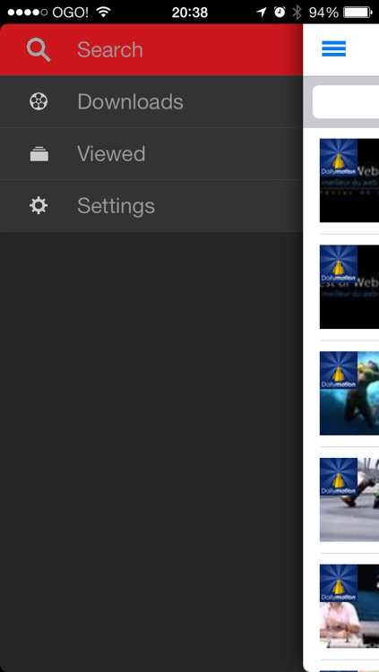Viewport: 379px width, 672px height.
Task: Tap the Viewed stack icon
Action: click(39, 154)
